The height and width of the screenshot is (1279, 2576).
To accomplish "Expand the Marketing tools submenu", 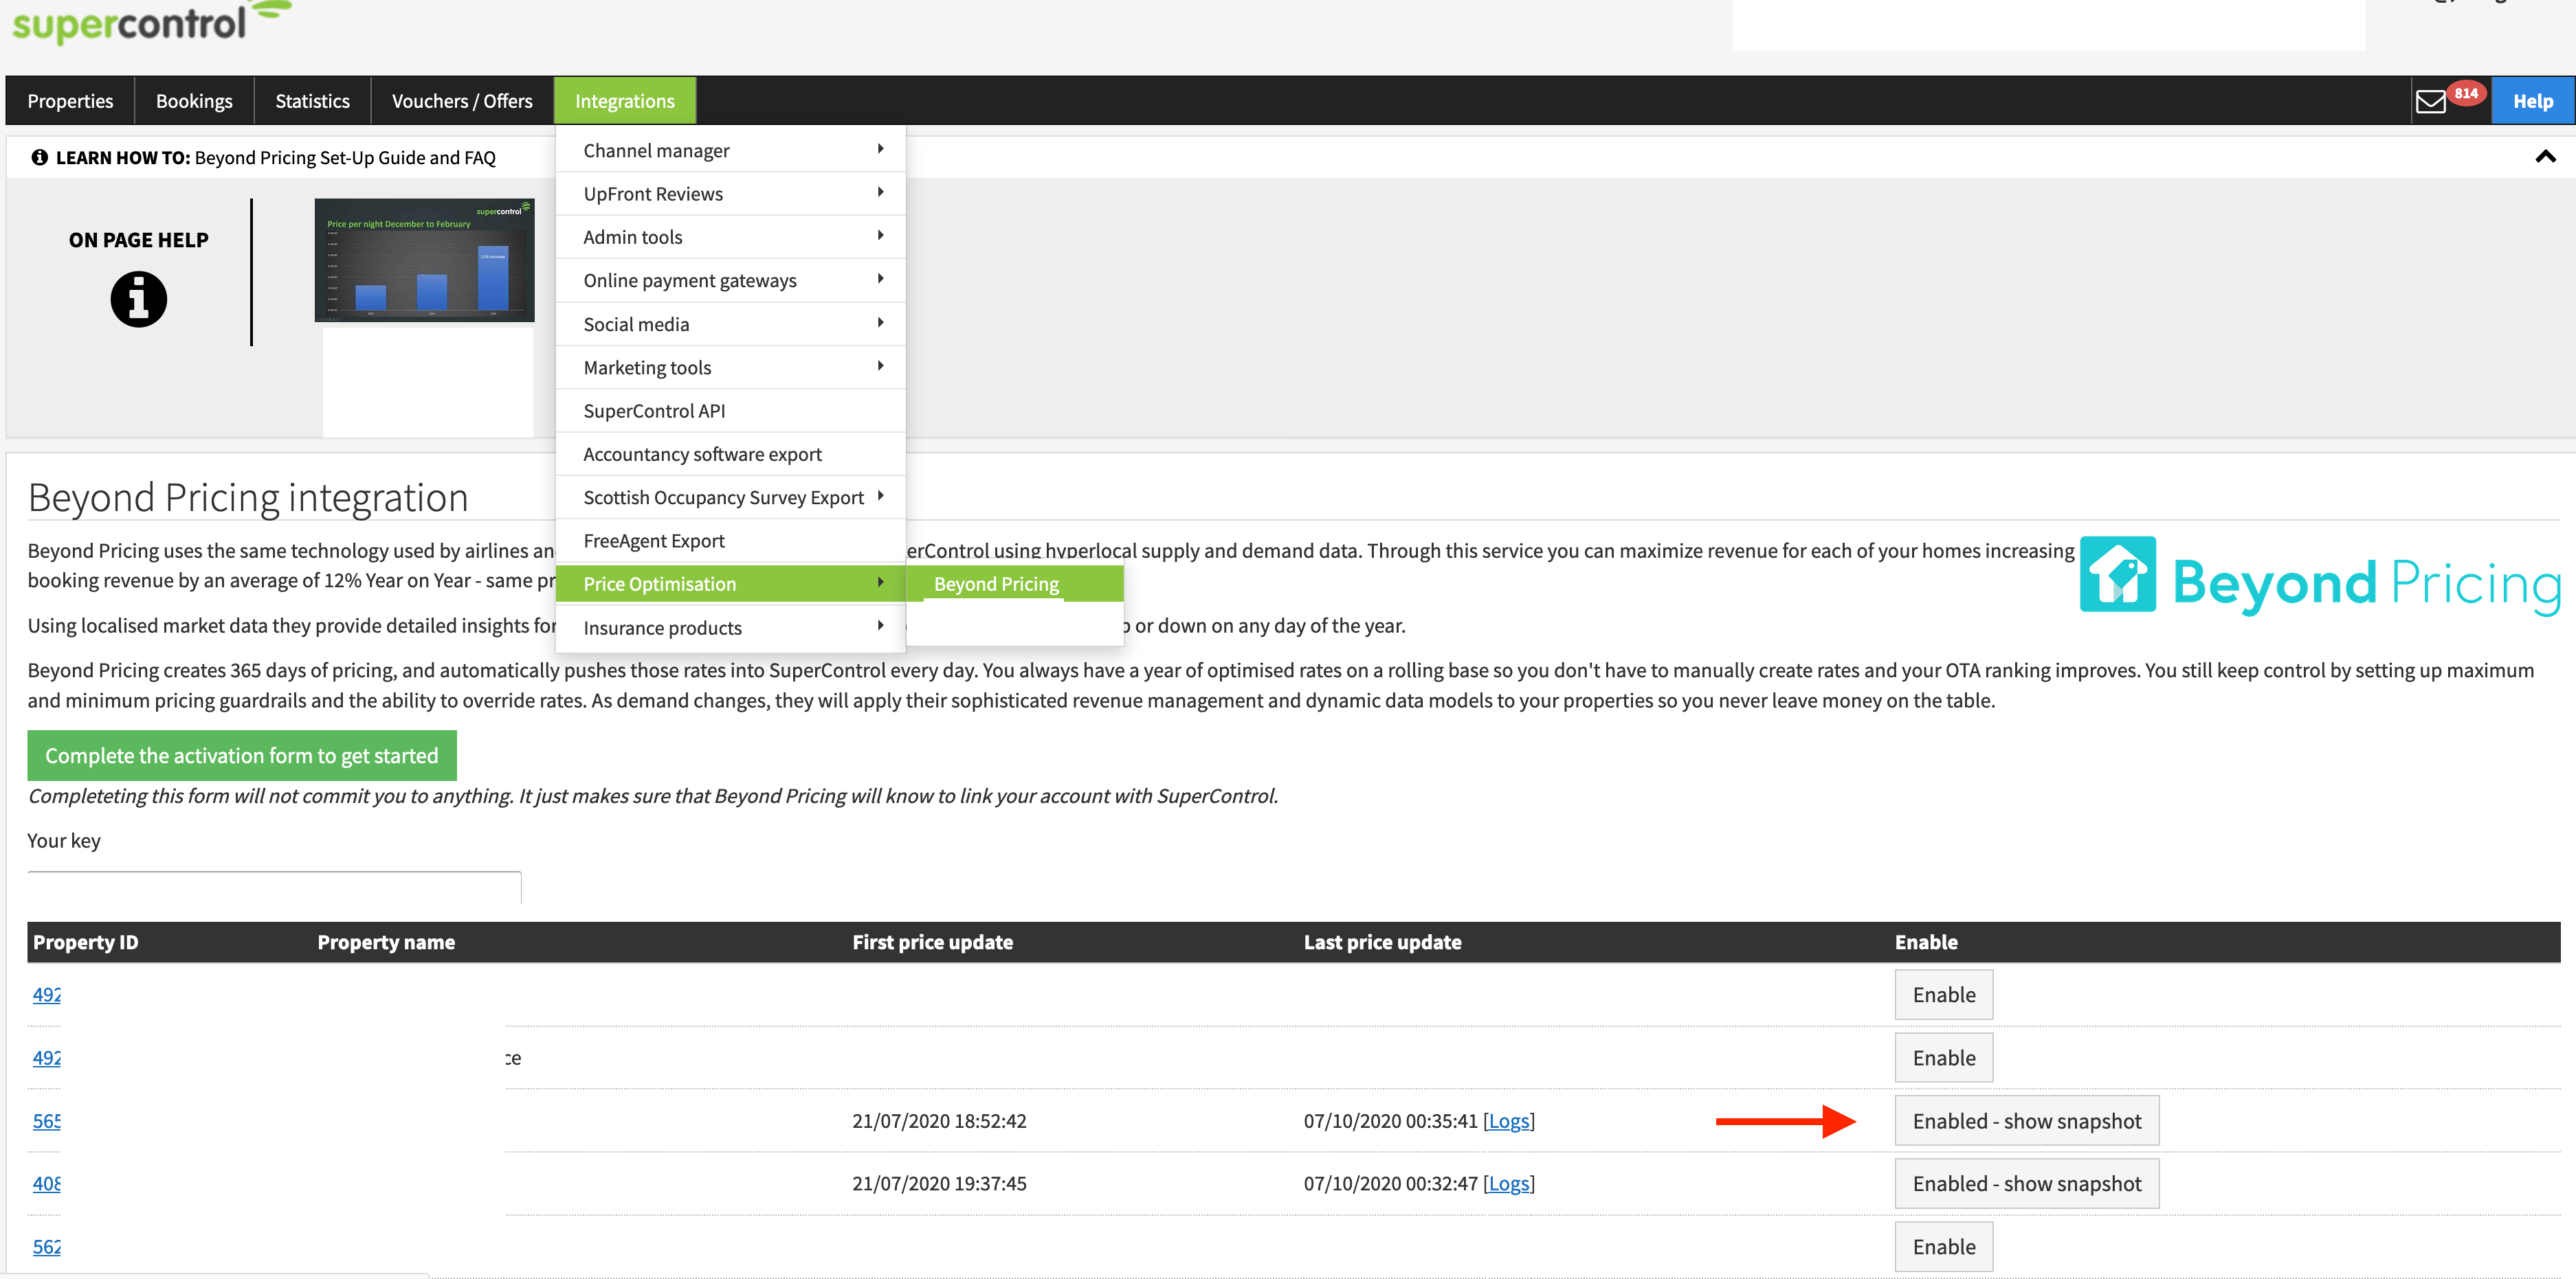I will click(731, 367).
